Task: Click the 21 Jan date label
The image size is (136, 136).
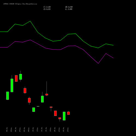Action: pyautogui.click(x=59, y=129)
